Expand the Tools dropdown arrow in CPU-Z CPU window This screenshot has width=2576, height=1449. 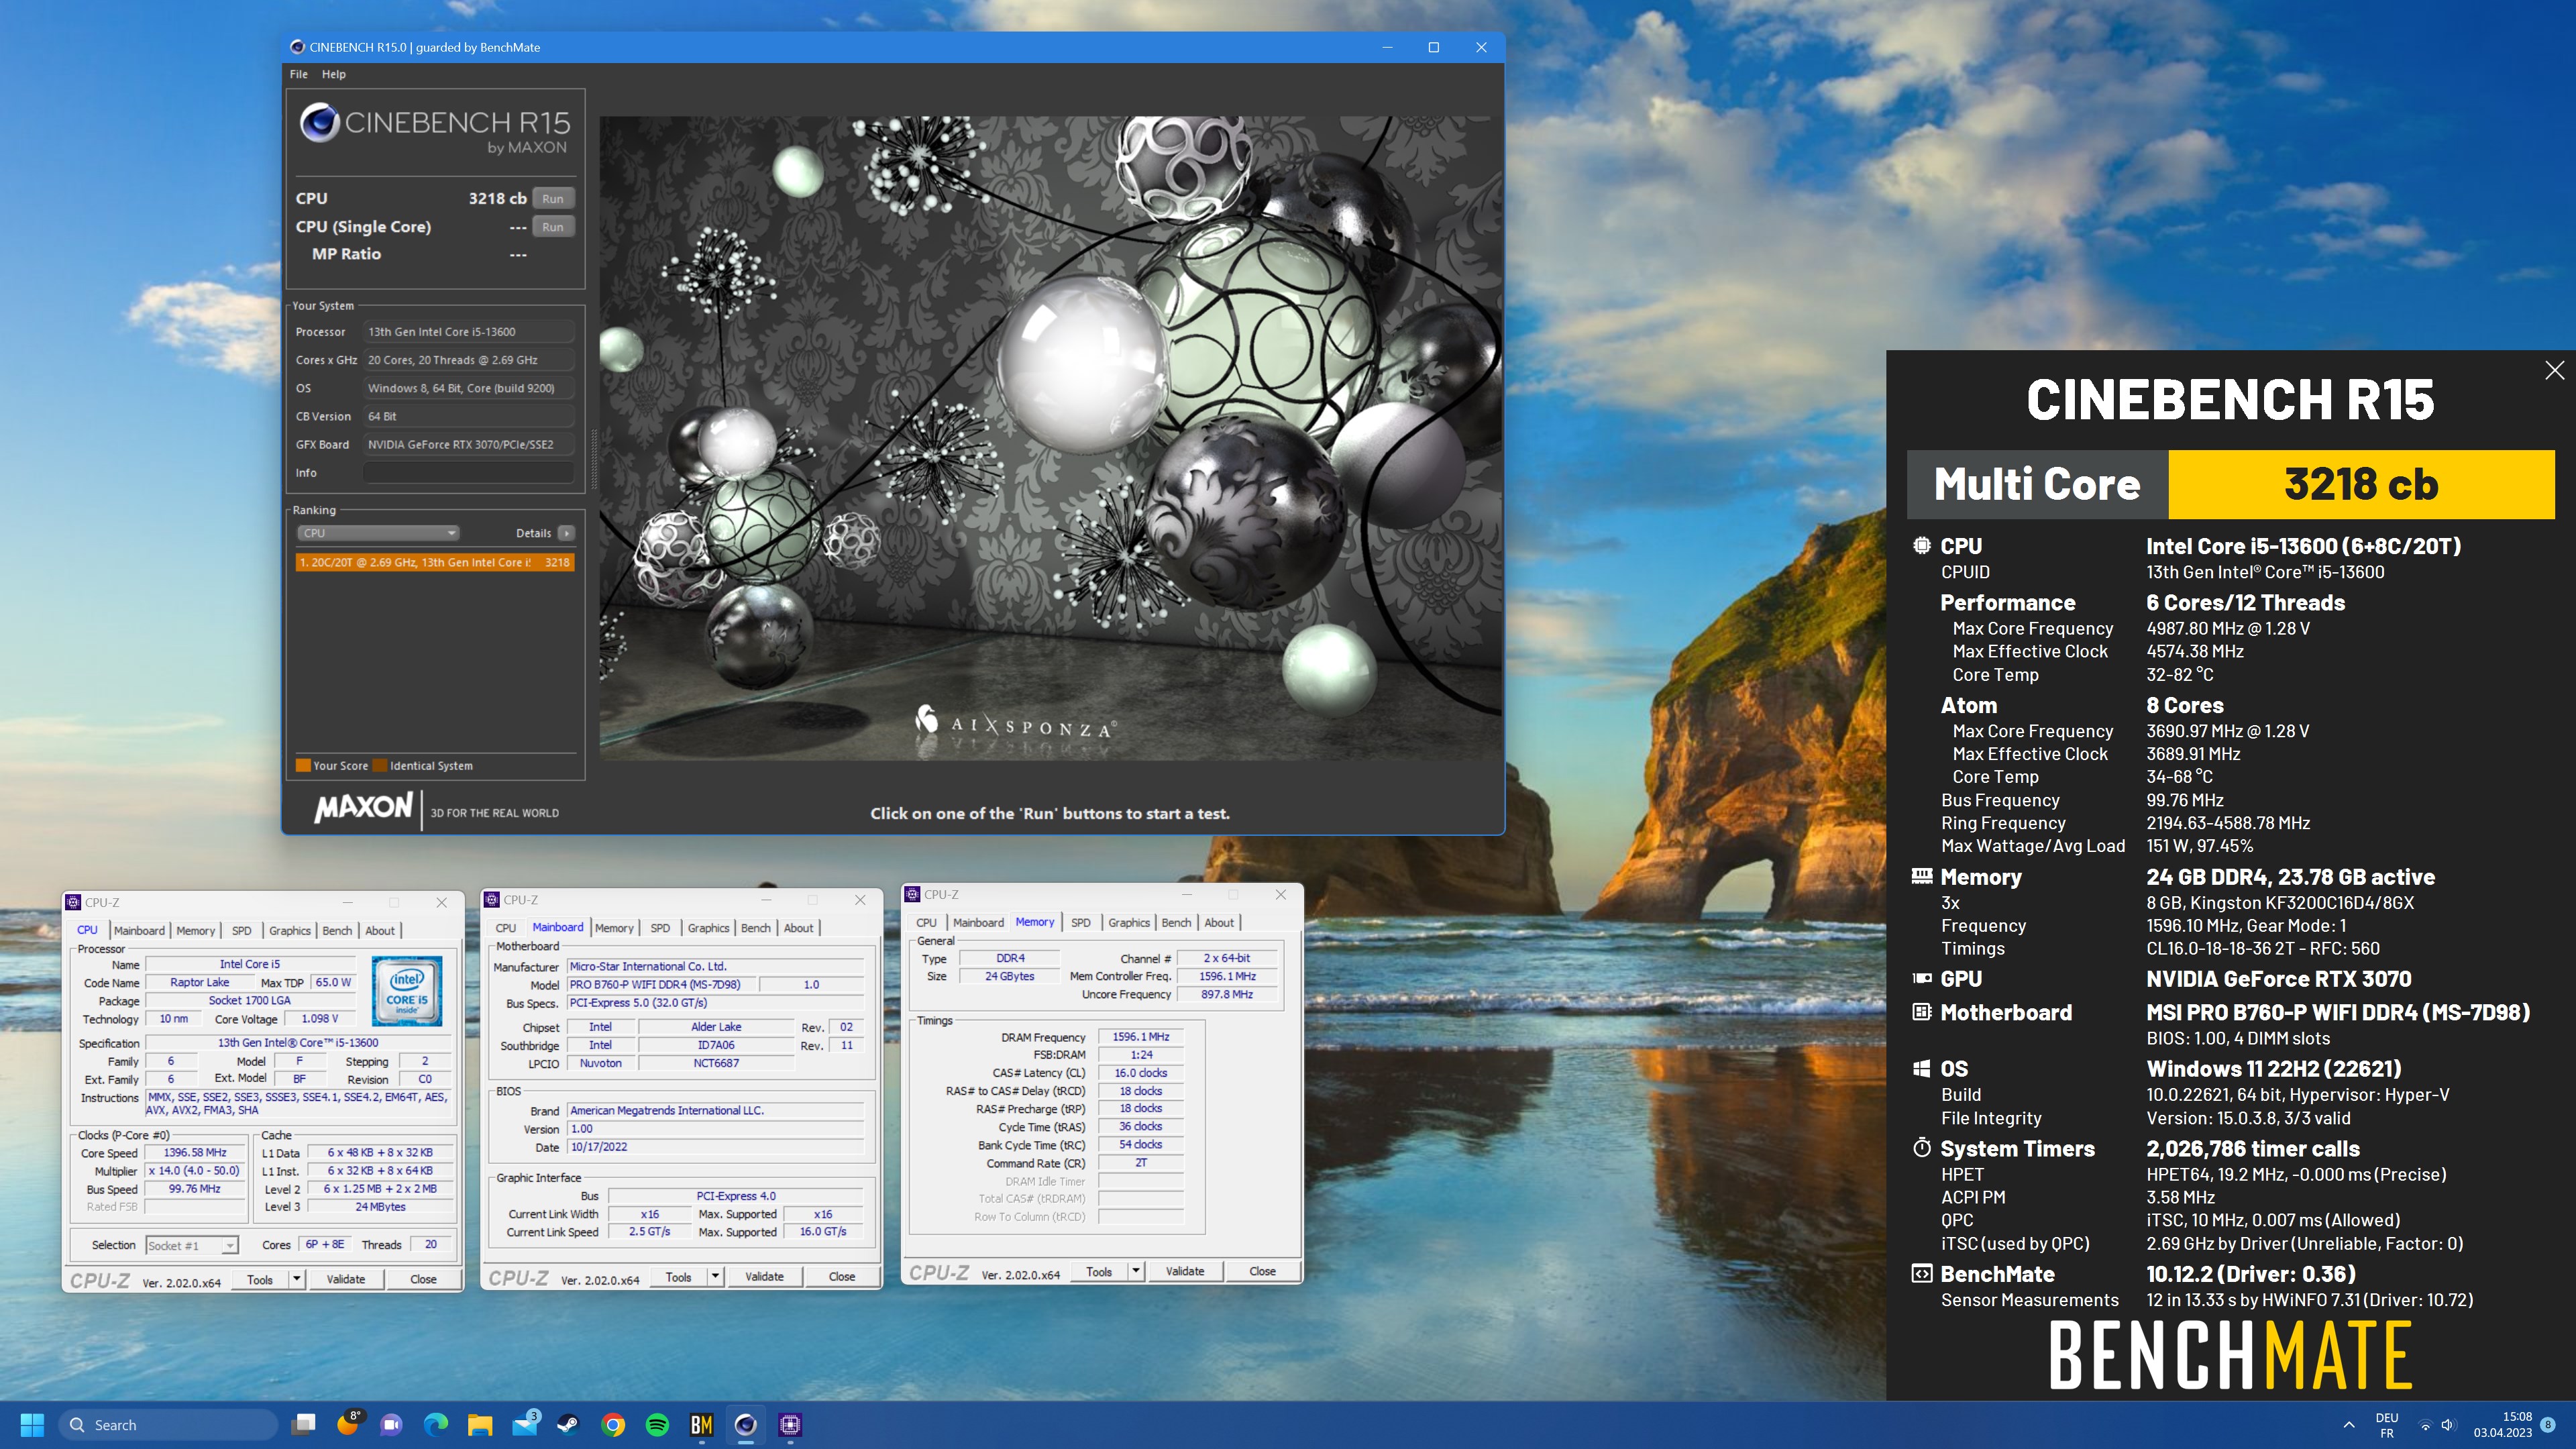[296, 1279]
